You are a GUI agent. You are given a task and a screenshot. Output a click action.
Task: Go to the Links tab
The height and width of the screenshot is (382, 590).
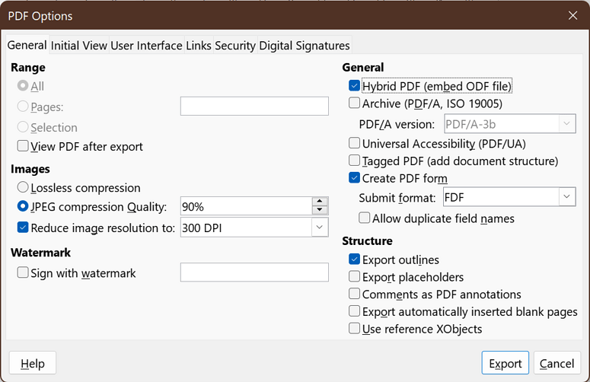199,46
